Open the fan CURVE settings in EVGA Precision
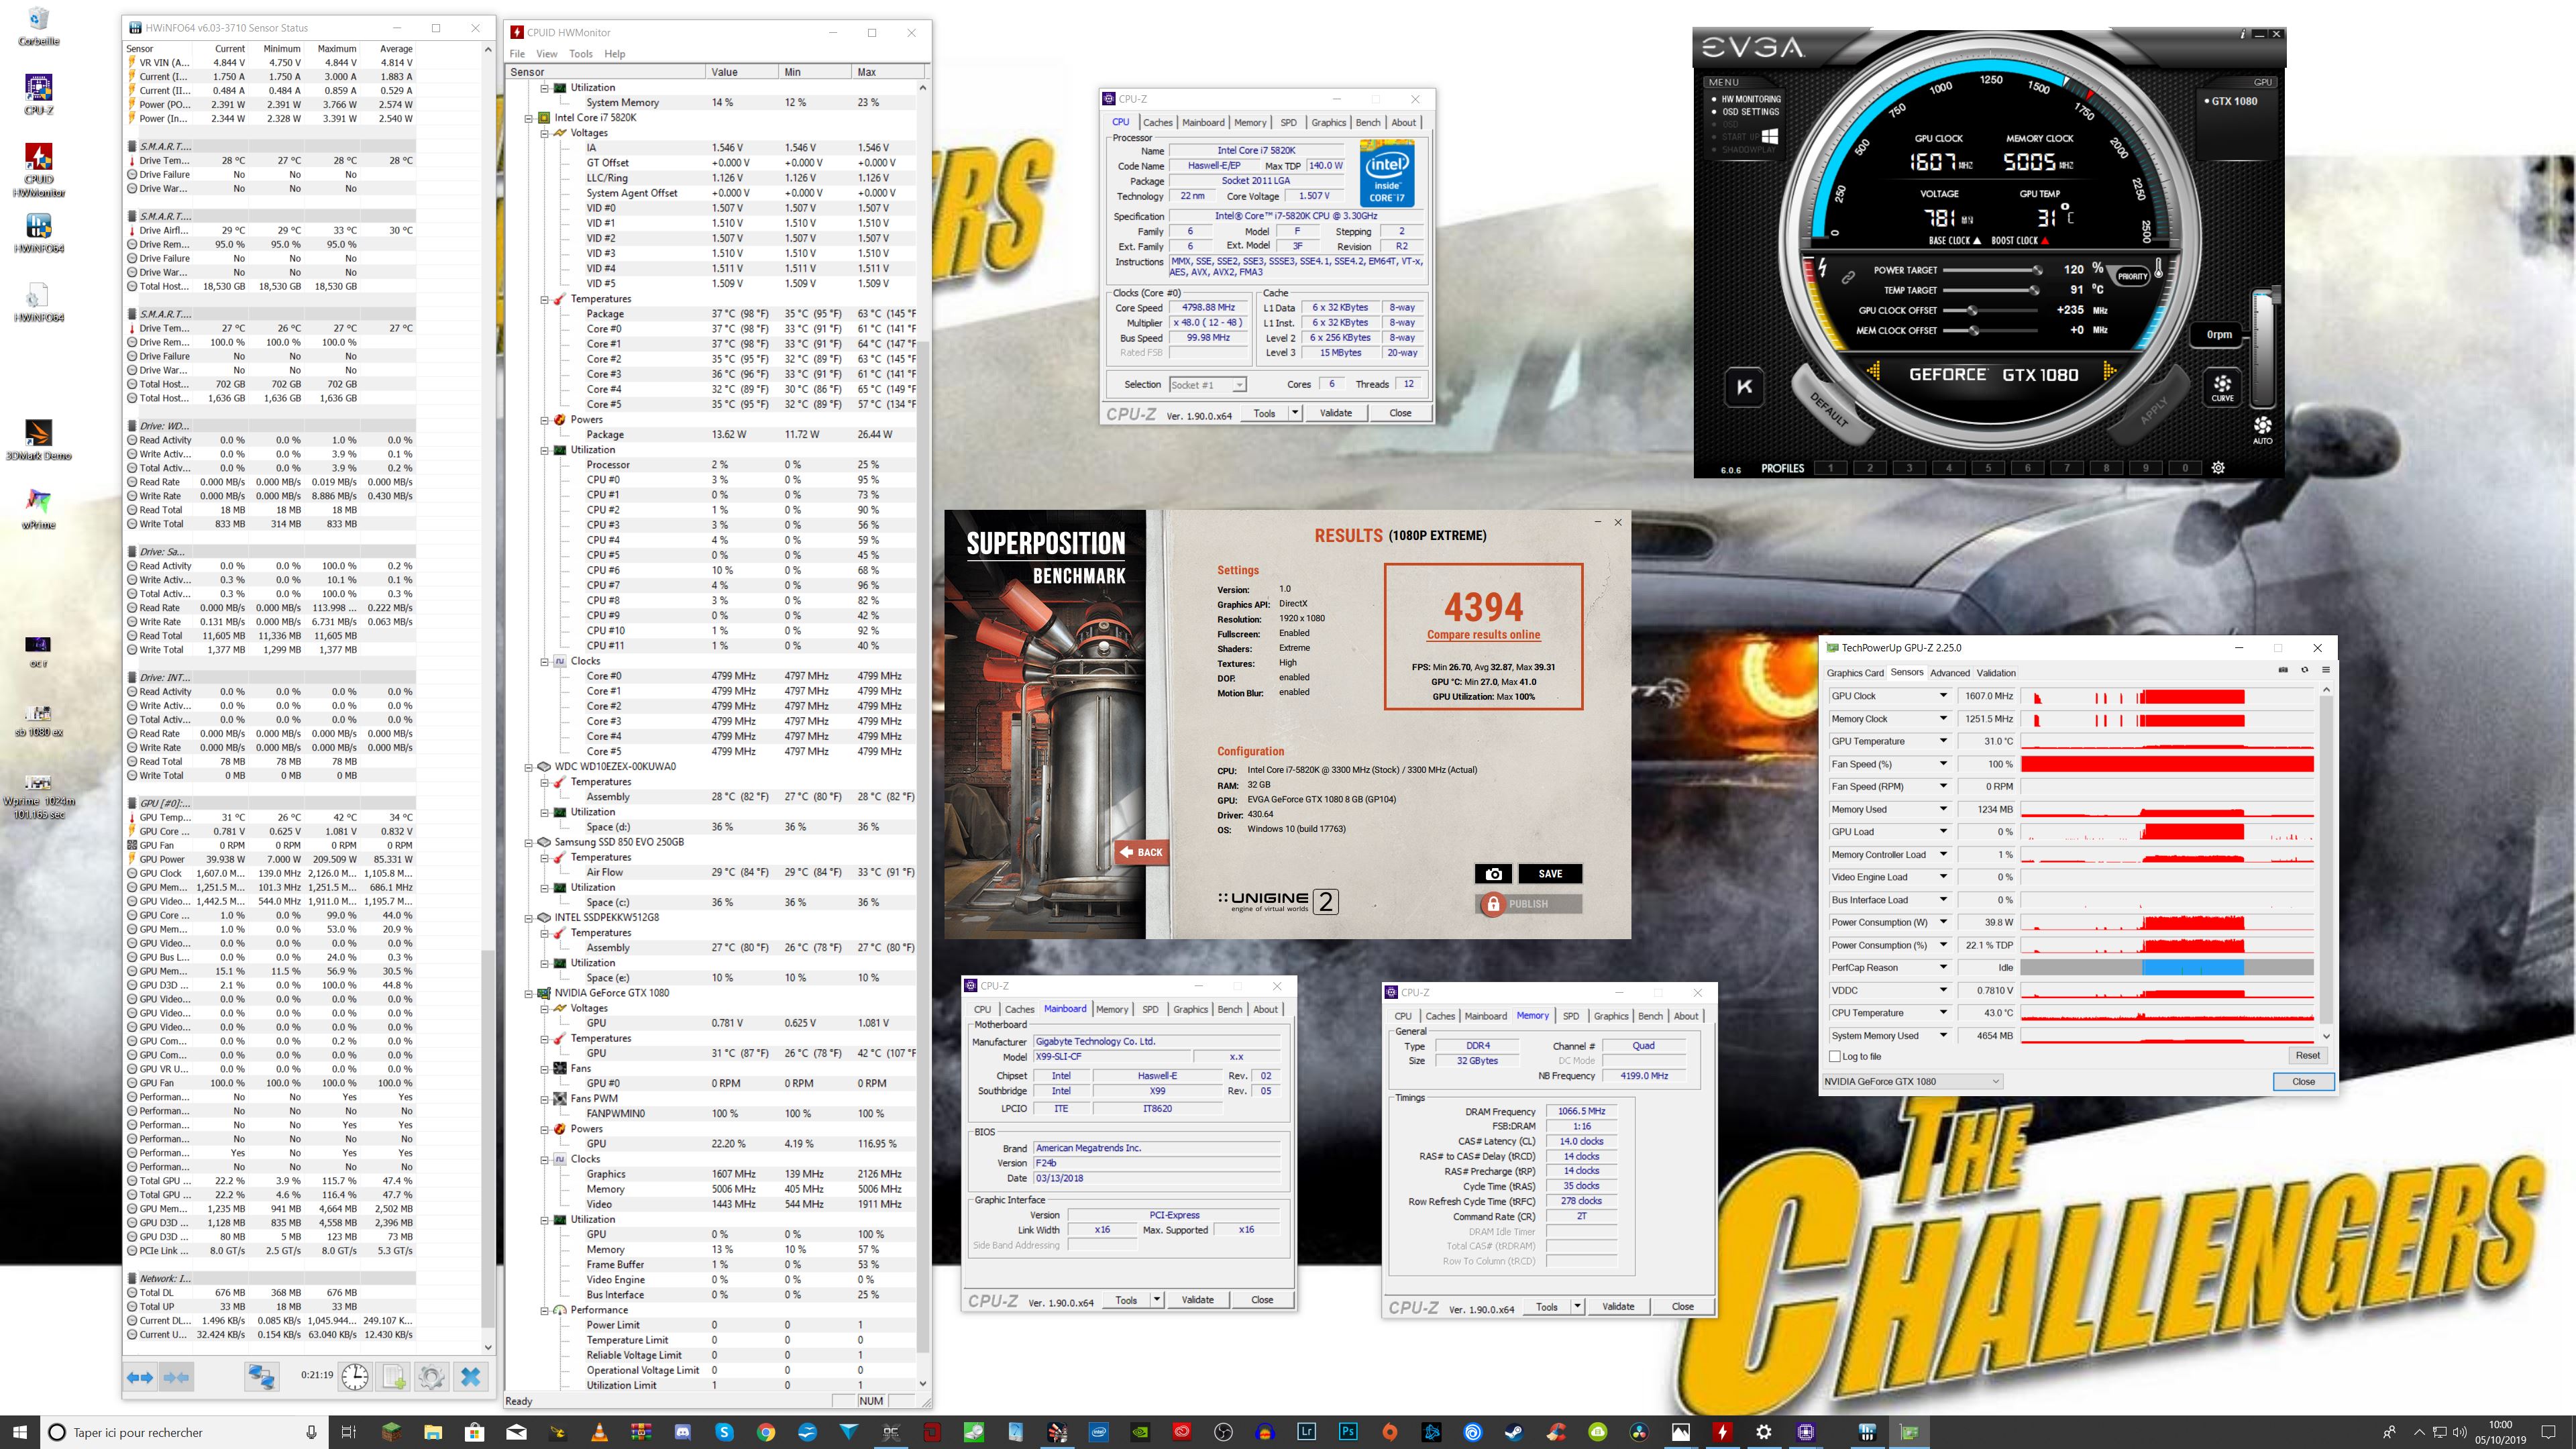Image resolution: width=2576 pixels, height=1449 pixels. pos(2222,387)
